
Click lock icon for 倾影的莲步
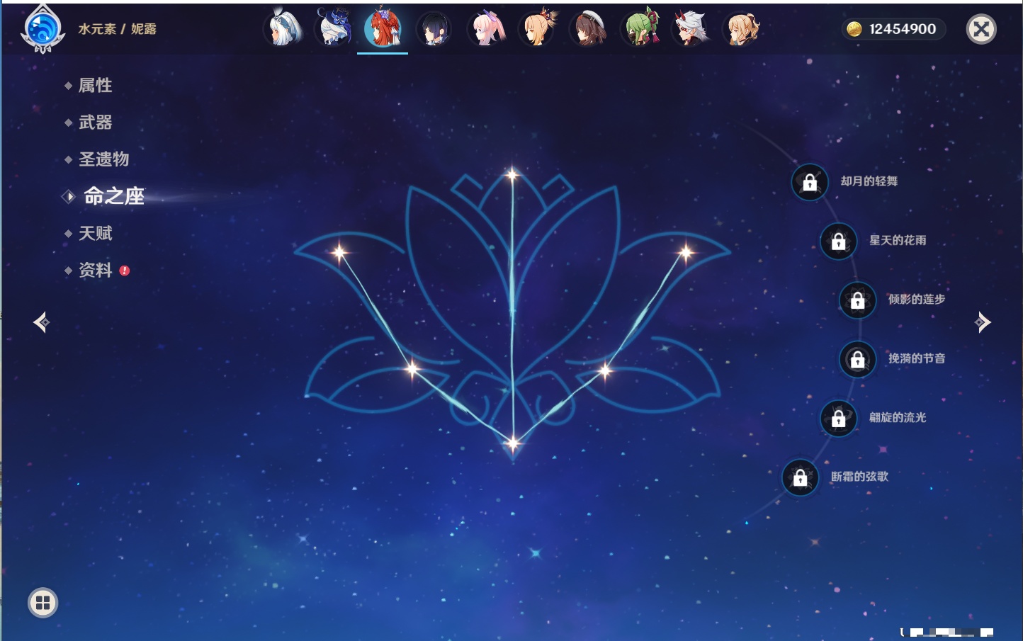(x=858, y=300)
